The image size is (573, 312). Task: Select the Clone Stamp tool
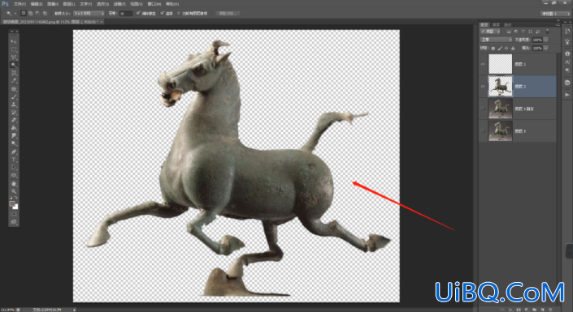(x=14, y=105)
